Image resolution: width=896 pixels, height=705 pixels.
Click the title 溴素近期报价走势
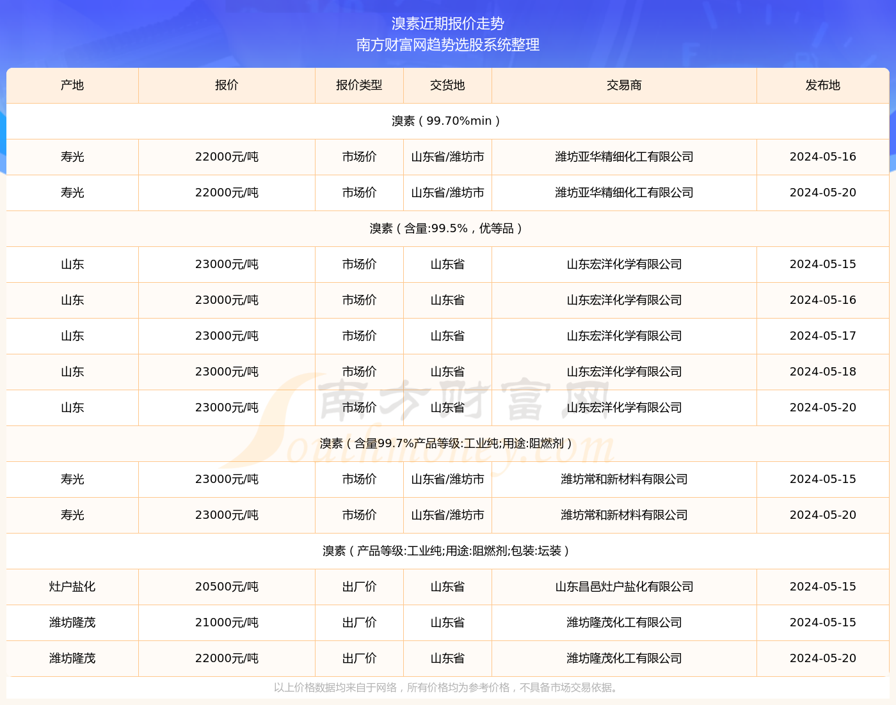pos(448,24)
